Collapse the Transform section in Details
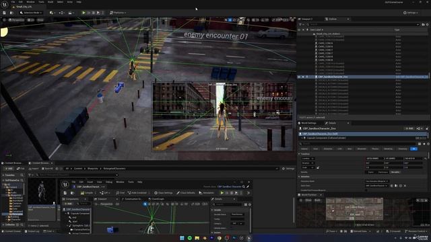431x242 pixels. (x=299, y=154)
